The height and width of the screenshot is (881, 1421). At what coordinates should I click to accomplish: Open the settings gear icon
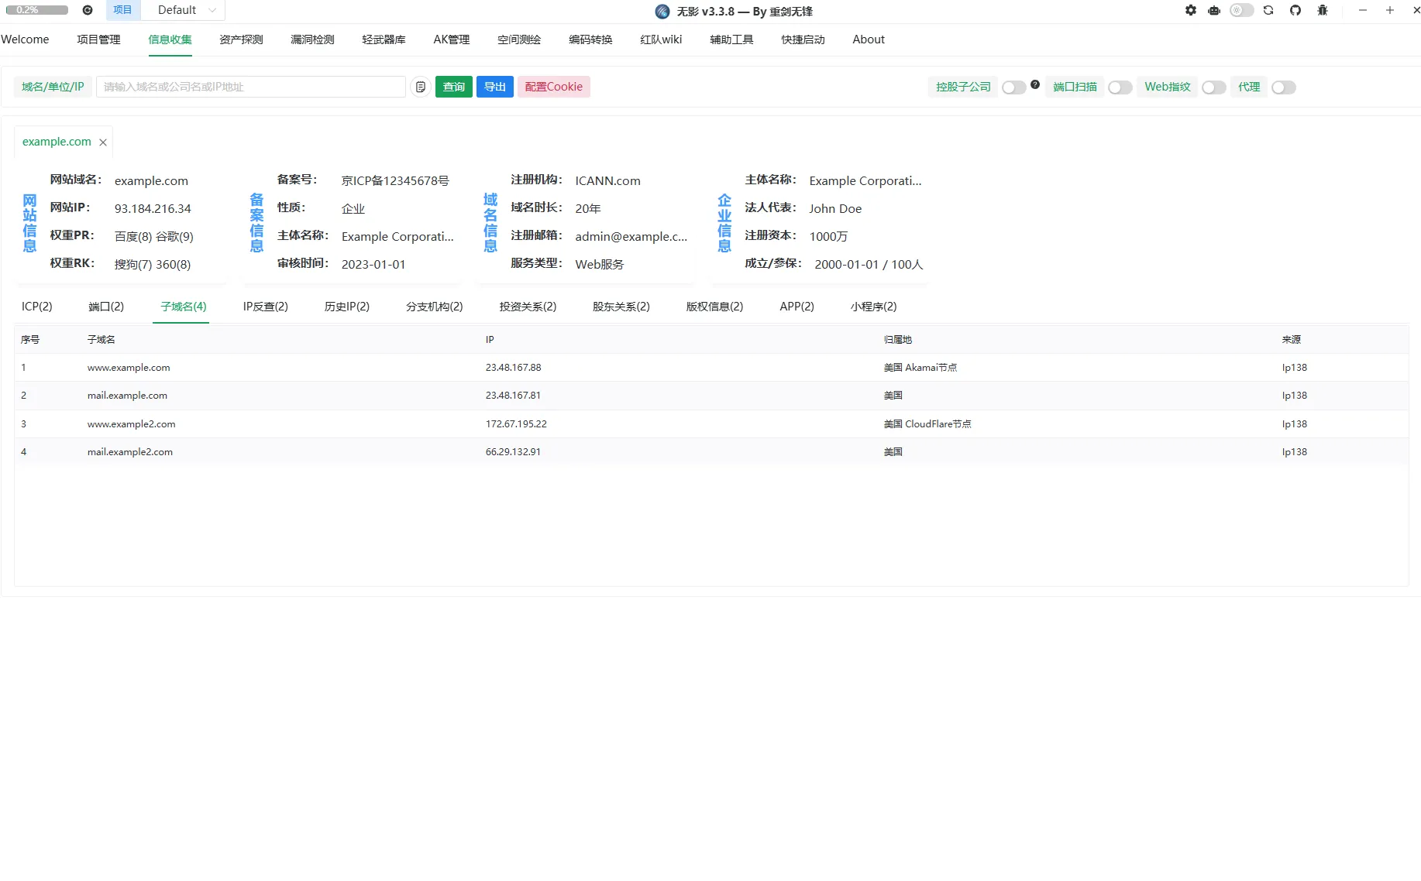1191,10
